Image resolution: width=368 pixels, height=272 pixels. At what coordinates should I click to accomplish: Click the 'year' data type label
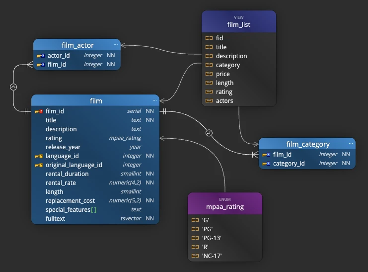coord(135,147)
